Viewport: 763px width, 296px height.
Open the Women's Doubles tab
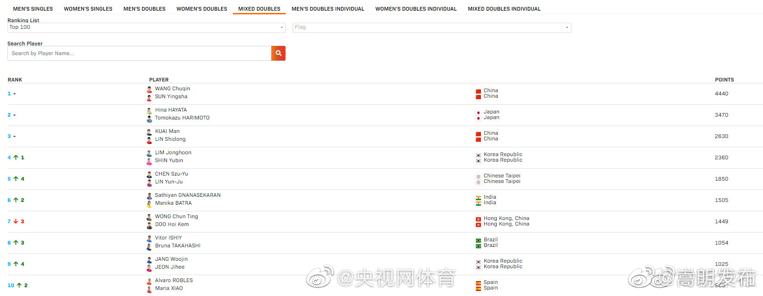(202, 9)
